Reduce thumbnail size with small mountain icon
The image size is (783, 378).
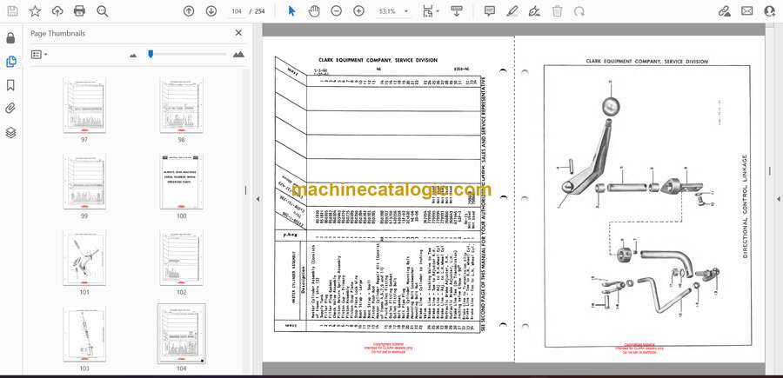point(133,56)
